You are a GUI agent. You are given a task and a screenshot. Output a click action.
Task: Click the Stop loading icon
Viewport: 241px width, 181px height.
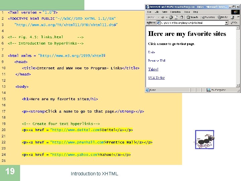[171, 17]
